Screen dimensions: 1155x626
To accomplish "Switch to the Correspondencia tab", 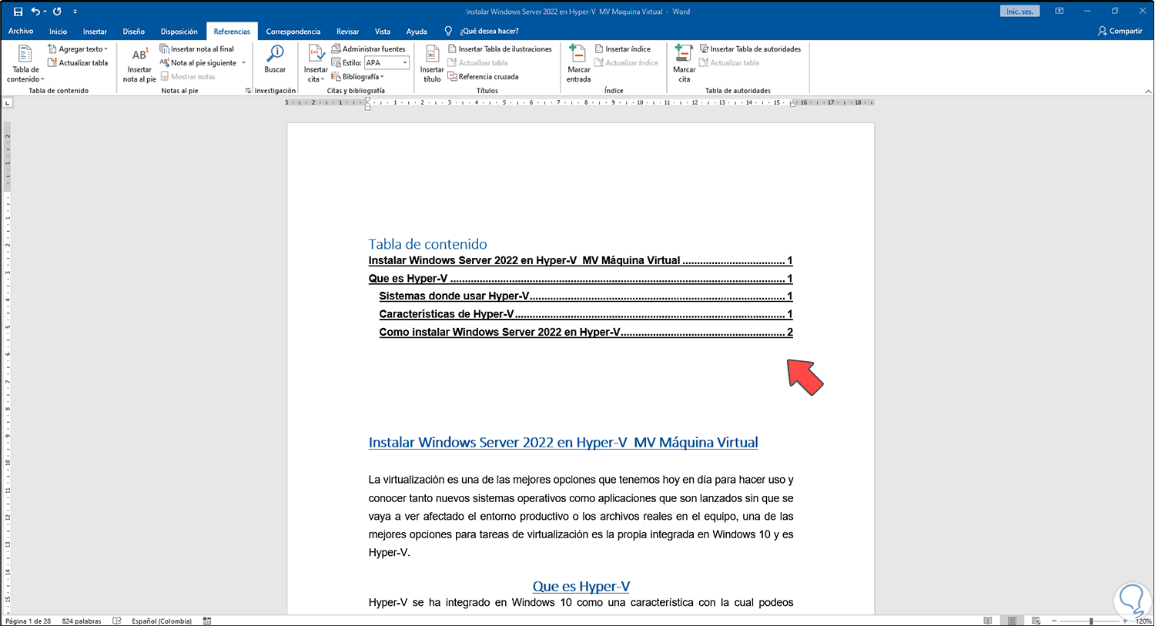I will 293,32.
